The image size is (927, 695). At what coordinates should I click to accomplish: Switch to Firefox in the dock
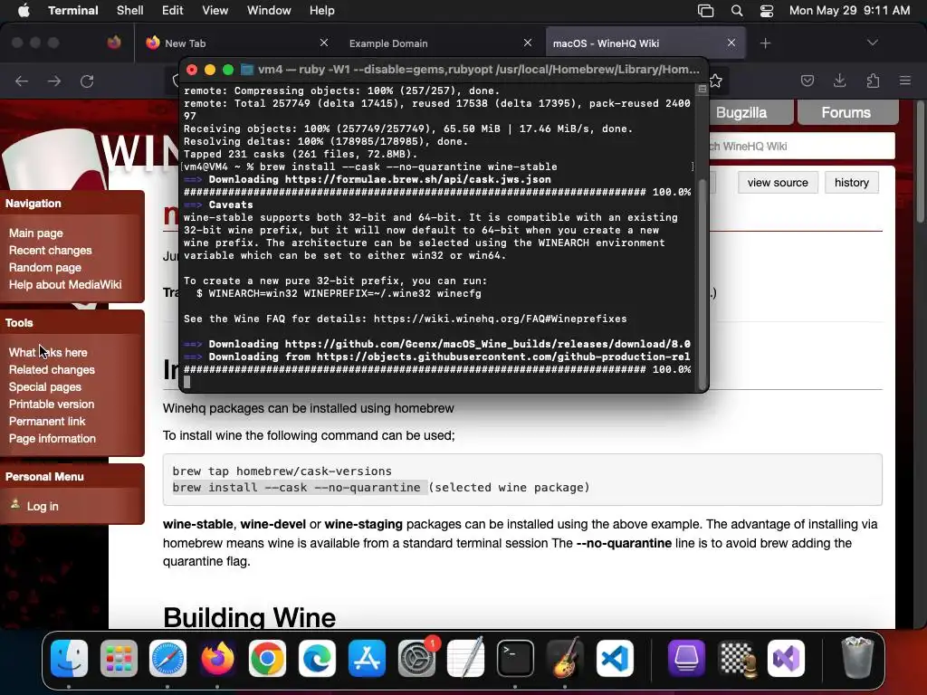click(x=217, y=658)
